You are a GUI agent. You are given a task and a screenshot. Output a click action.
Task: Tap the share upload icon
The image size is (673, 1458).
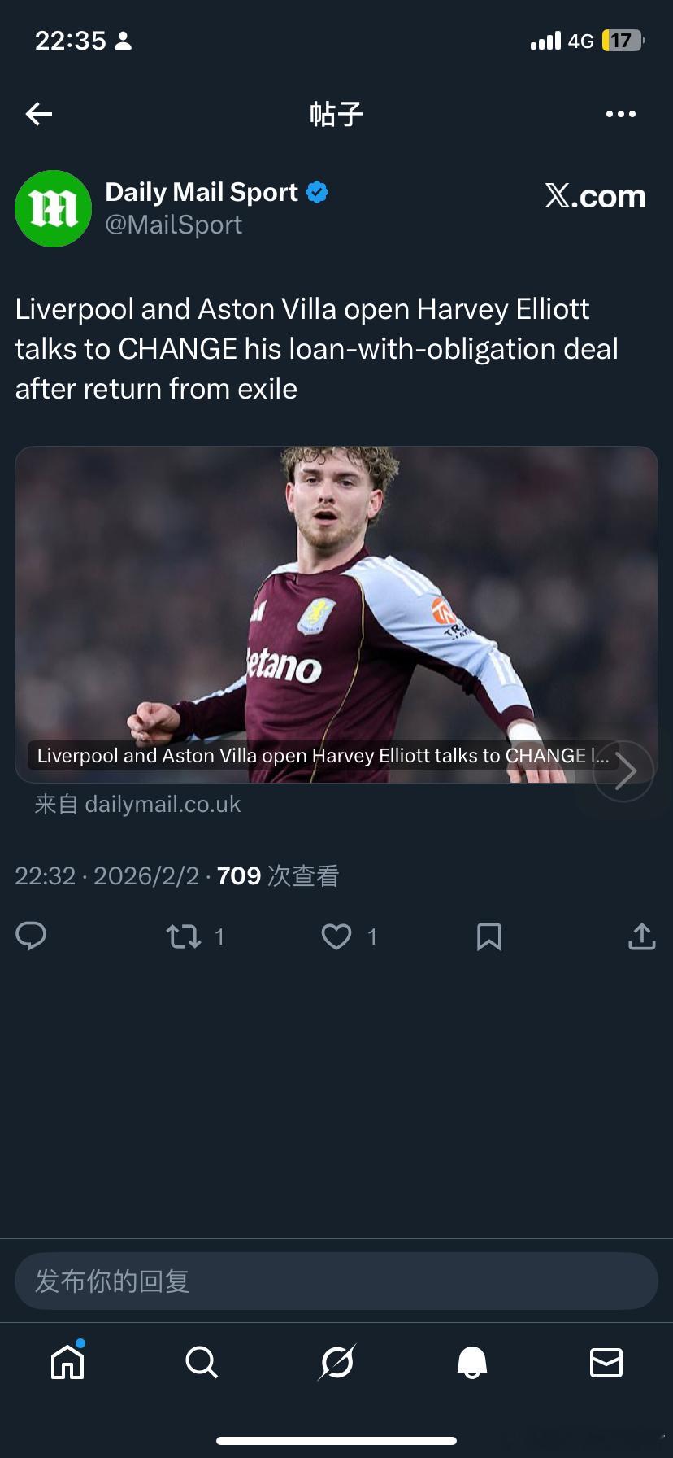pos(641,936)
